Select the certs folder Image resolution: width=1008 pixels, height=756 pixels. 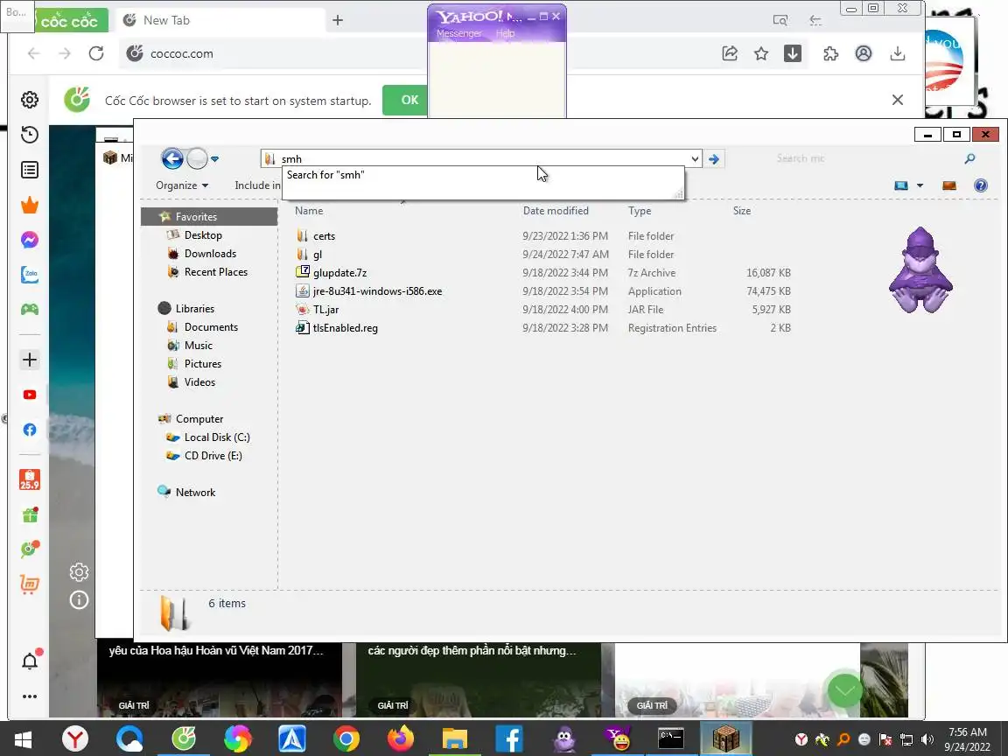(324, 236)
